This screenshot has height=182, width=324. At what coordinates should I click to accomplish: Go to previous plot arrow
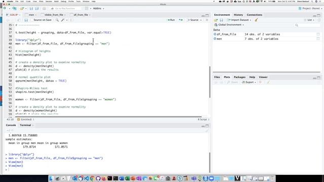click(x=216, y=82)
